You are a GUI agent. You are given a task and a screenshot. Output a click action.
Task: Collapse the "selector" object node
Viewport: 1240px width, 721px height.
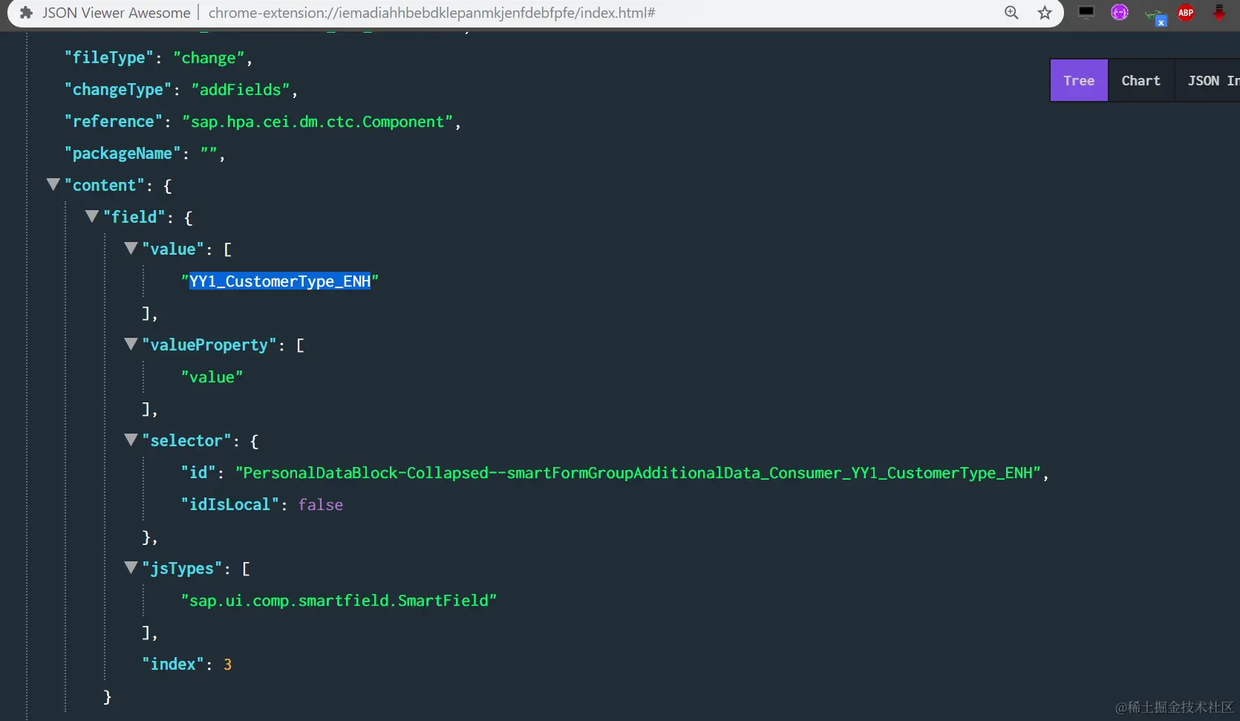[131, 440]
